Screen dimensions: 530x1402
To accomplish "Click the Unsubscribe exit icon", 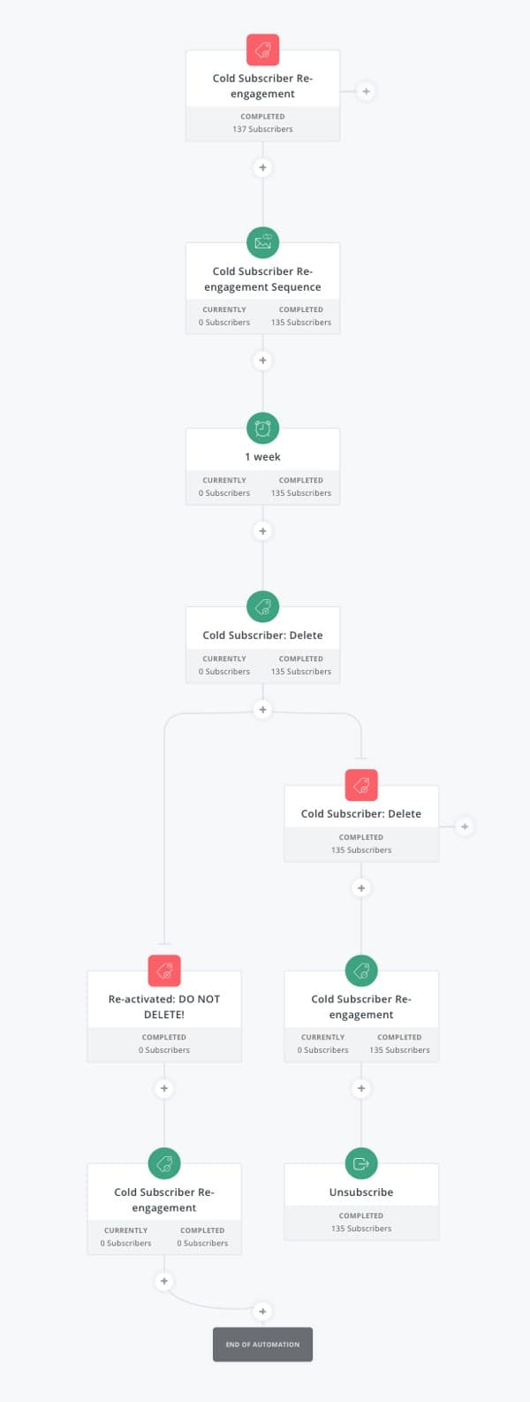I will click(x=360, y=1163).
